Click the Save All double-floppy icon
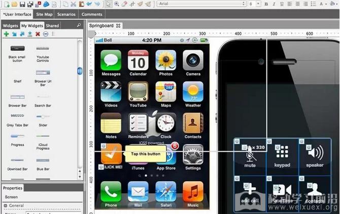 (x=30, y=4)
